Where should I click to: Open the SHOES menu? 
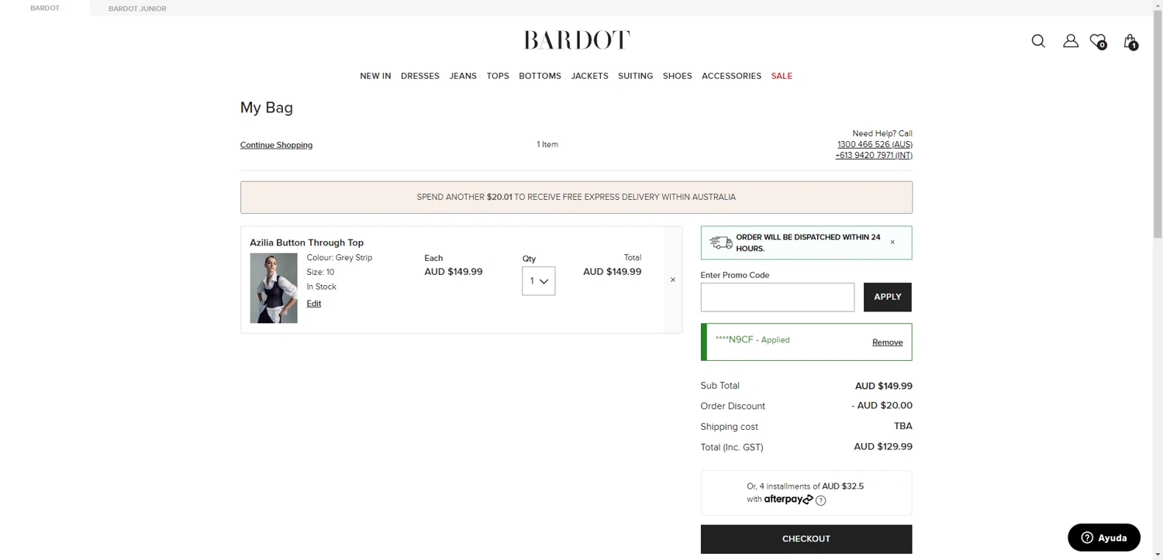tap(677, 76)
